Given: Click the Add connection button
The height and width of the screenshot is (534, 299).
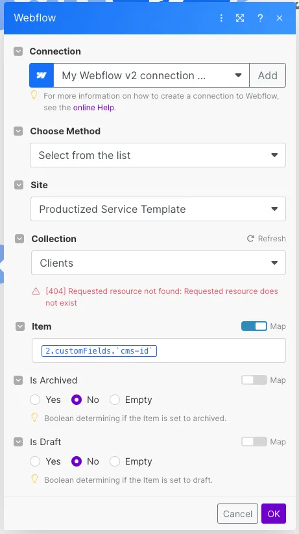Looking at the screenshot, I should [268, 75].
